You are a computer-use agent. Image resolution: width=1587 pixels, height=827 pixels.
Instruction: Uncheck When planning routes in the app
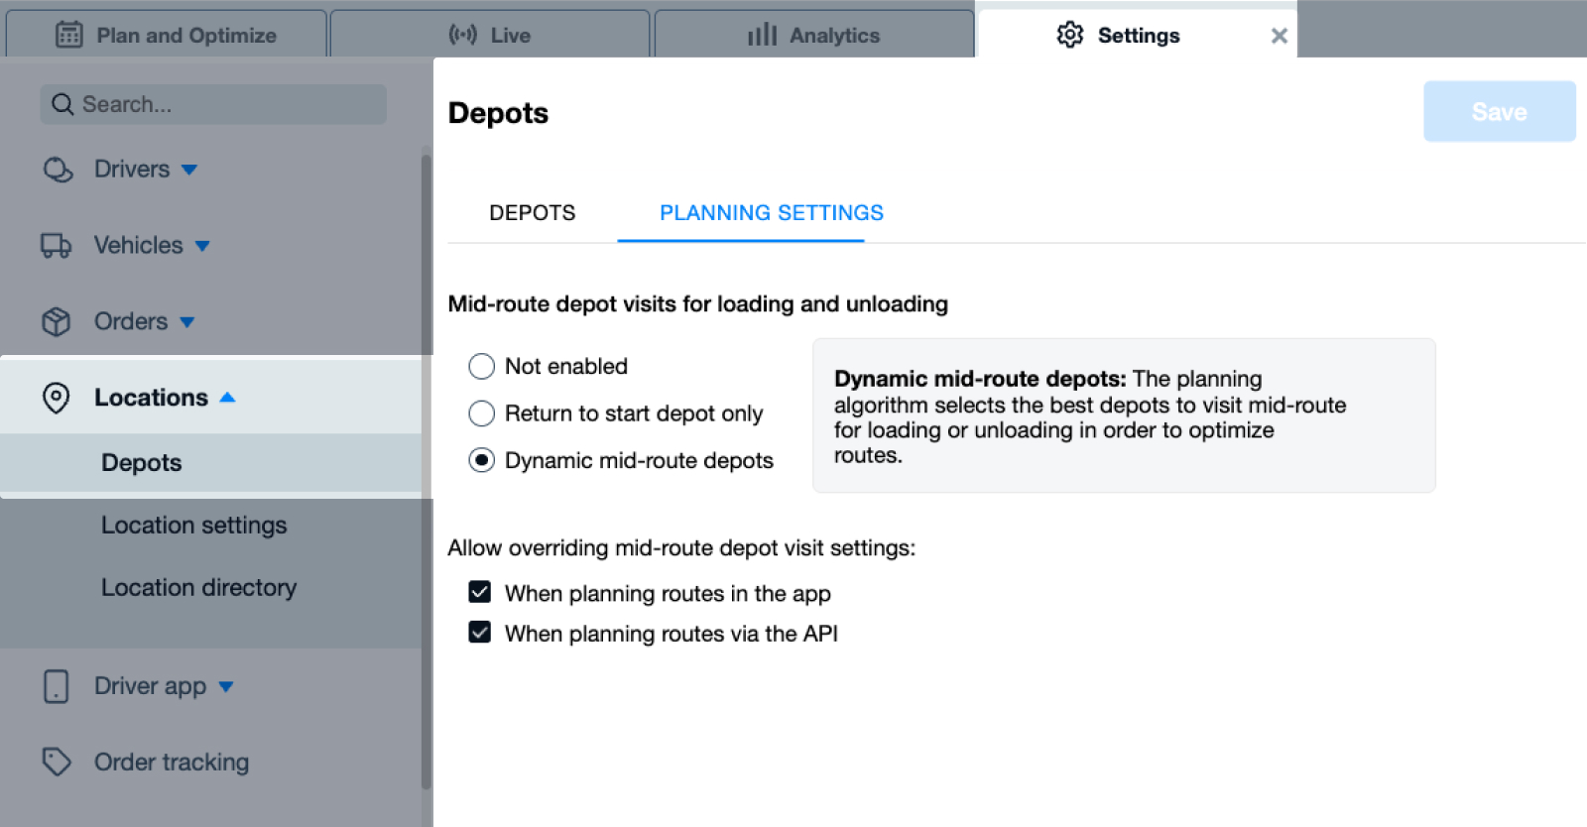(x=480, y=593)
